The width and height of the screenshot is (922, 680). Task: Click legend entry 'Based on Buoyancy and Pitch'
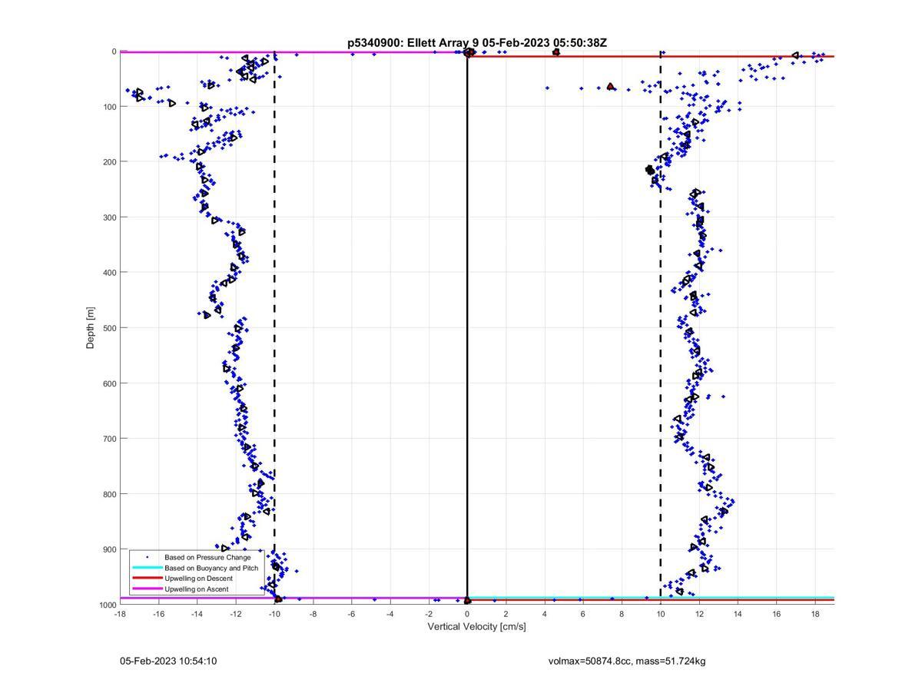coord(211,568)
